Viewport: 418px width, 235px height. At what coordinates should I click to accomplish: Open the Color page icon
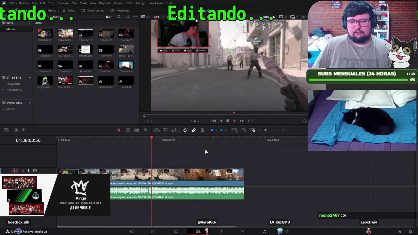tap(242, 231)
